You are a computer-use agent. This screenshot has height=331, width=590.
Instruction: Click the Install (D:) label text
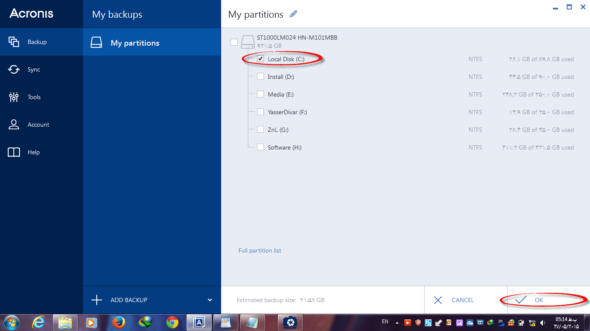click(281, 77)
